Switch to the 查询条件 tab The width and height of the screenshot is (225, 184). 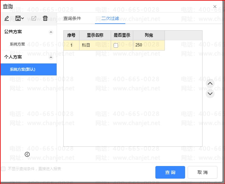[x=72, y=18]
